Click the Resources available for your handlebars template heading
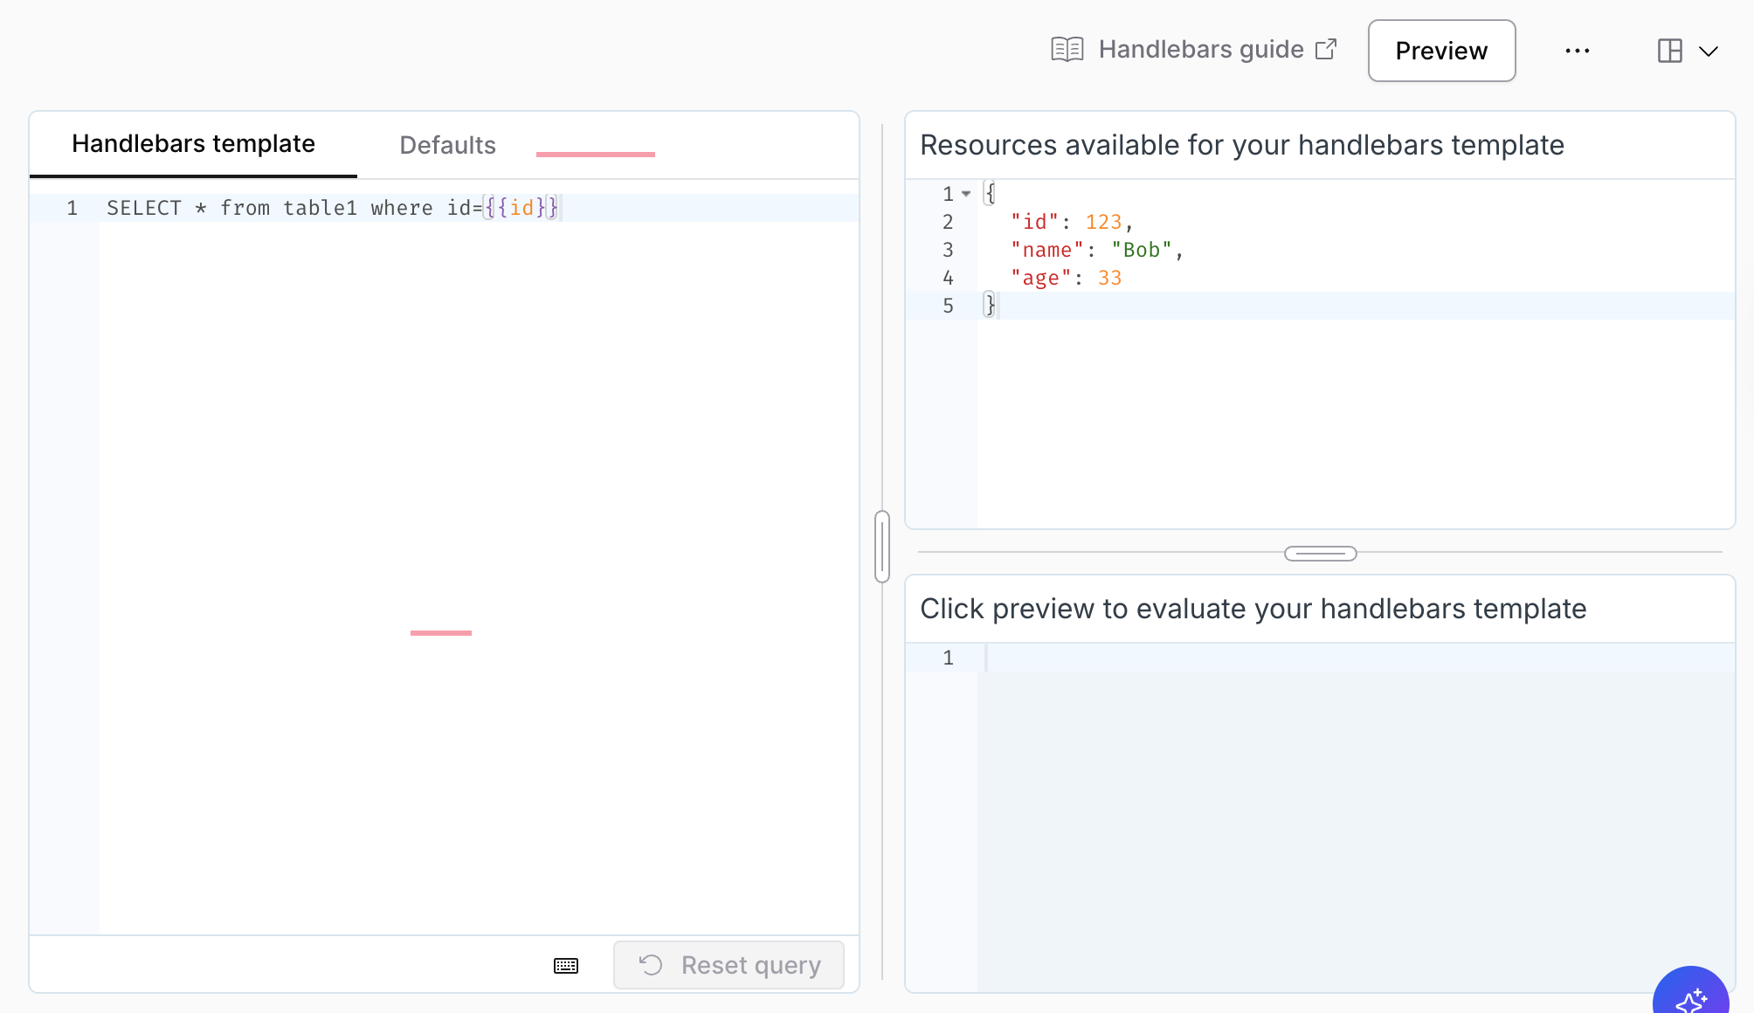The width and height of the screenshot is (1754, 1013). click(1242, 145)
